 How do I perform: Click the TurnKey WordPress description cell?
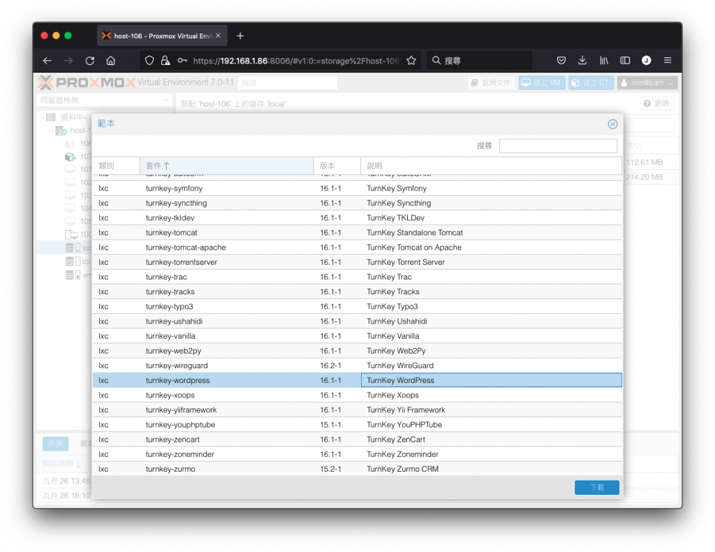(491, 381)
